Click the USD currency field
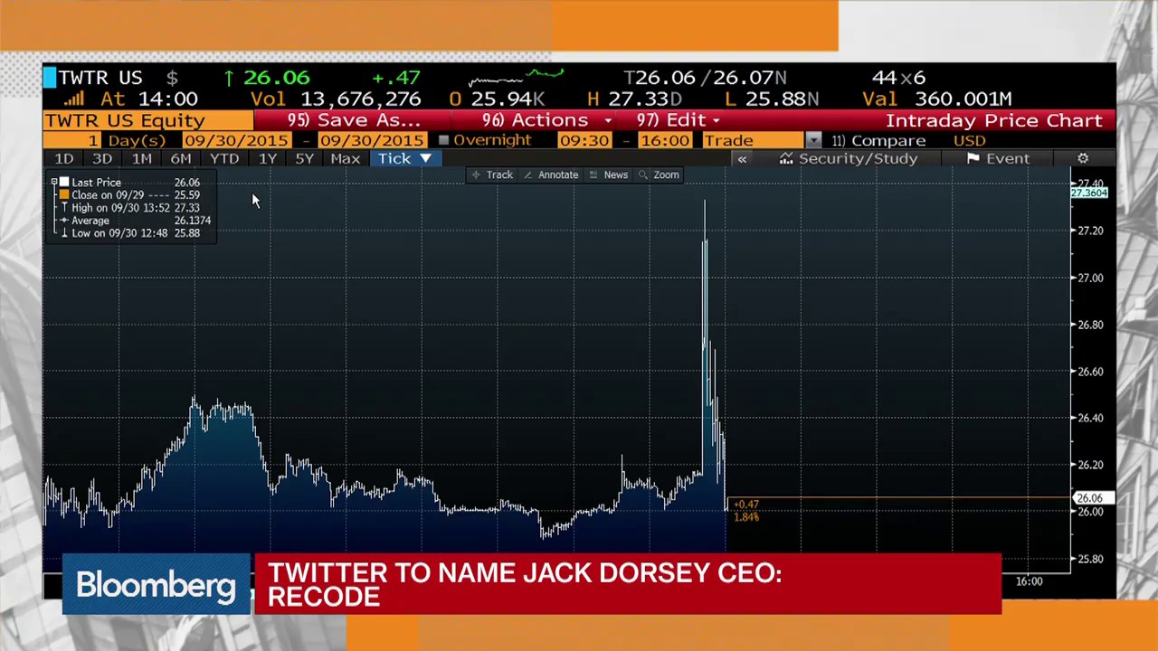Image resolution: width=1158 pixels, height=651 pixels. (x=969, y=140)
